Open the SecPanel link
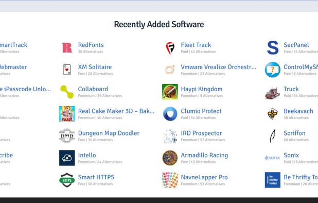This screenshot has width=318, height=203. (x=296, y=45)
